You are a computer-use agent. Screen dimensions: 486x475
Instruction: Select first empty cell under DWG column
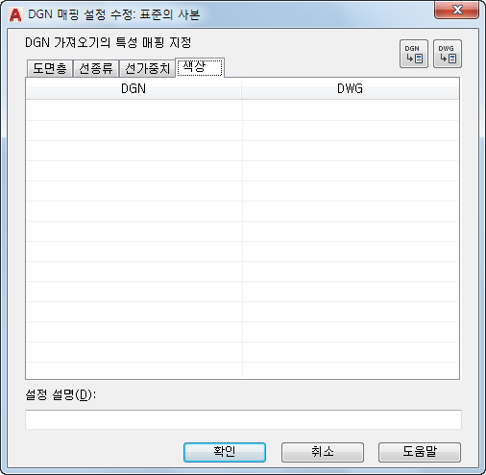point(351,110)
